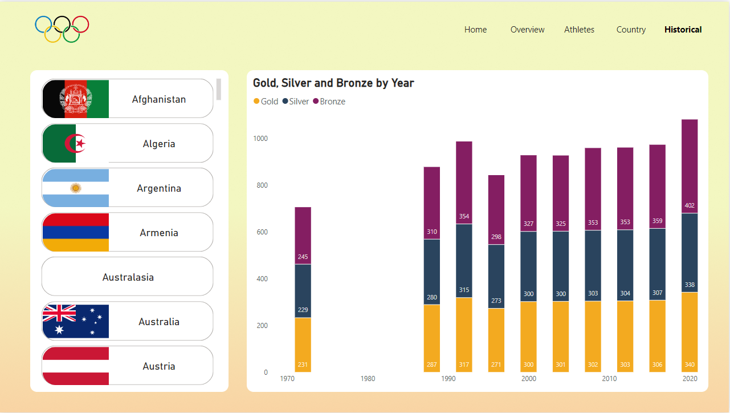The image size is (730, 413).
Task: Select the bronze bar segment labeled 325
Action: 561,193
